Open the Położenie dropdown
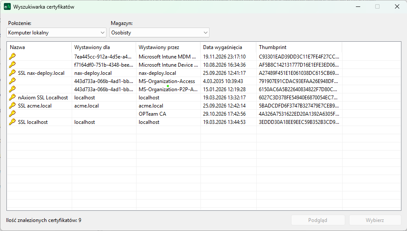The height and width of the screenshot is (231, 407). (x=56, y=33)
